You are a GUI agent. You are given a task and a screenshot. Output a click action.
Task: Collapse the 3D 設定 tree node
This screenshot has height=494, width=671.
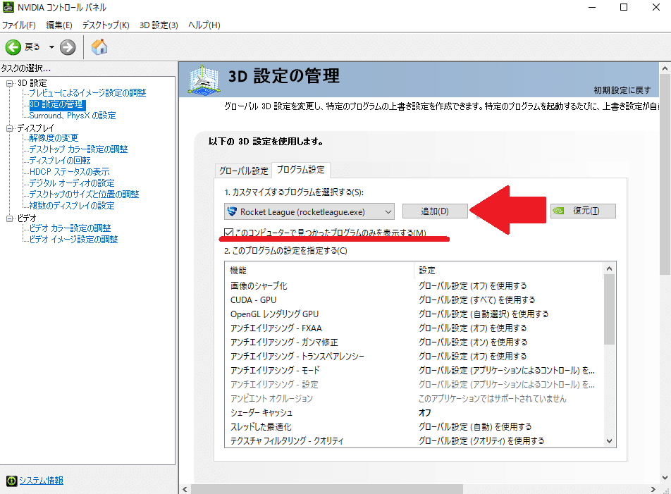click(9, 83)
